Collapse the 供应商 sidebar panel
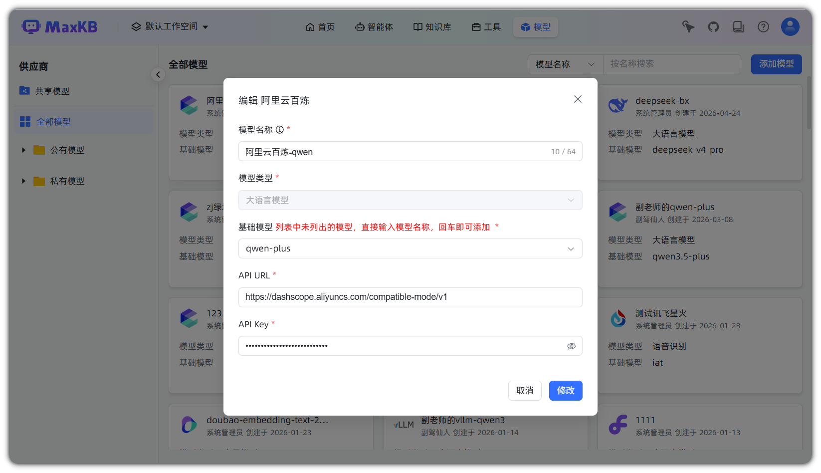The width and height of the screenshot is (821, 473). [x=158, y=75]
